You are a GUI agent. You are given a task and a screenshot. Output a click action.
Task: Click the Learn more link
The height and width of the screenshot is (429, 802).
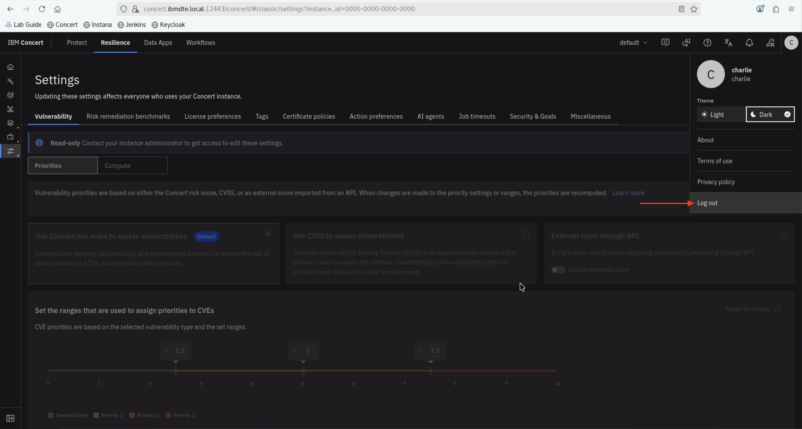tap(628, 193)
